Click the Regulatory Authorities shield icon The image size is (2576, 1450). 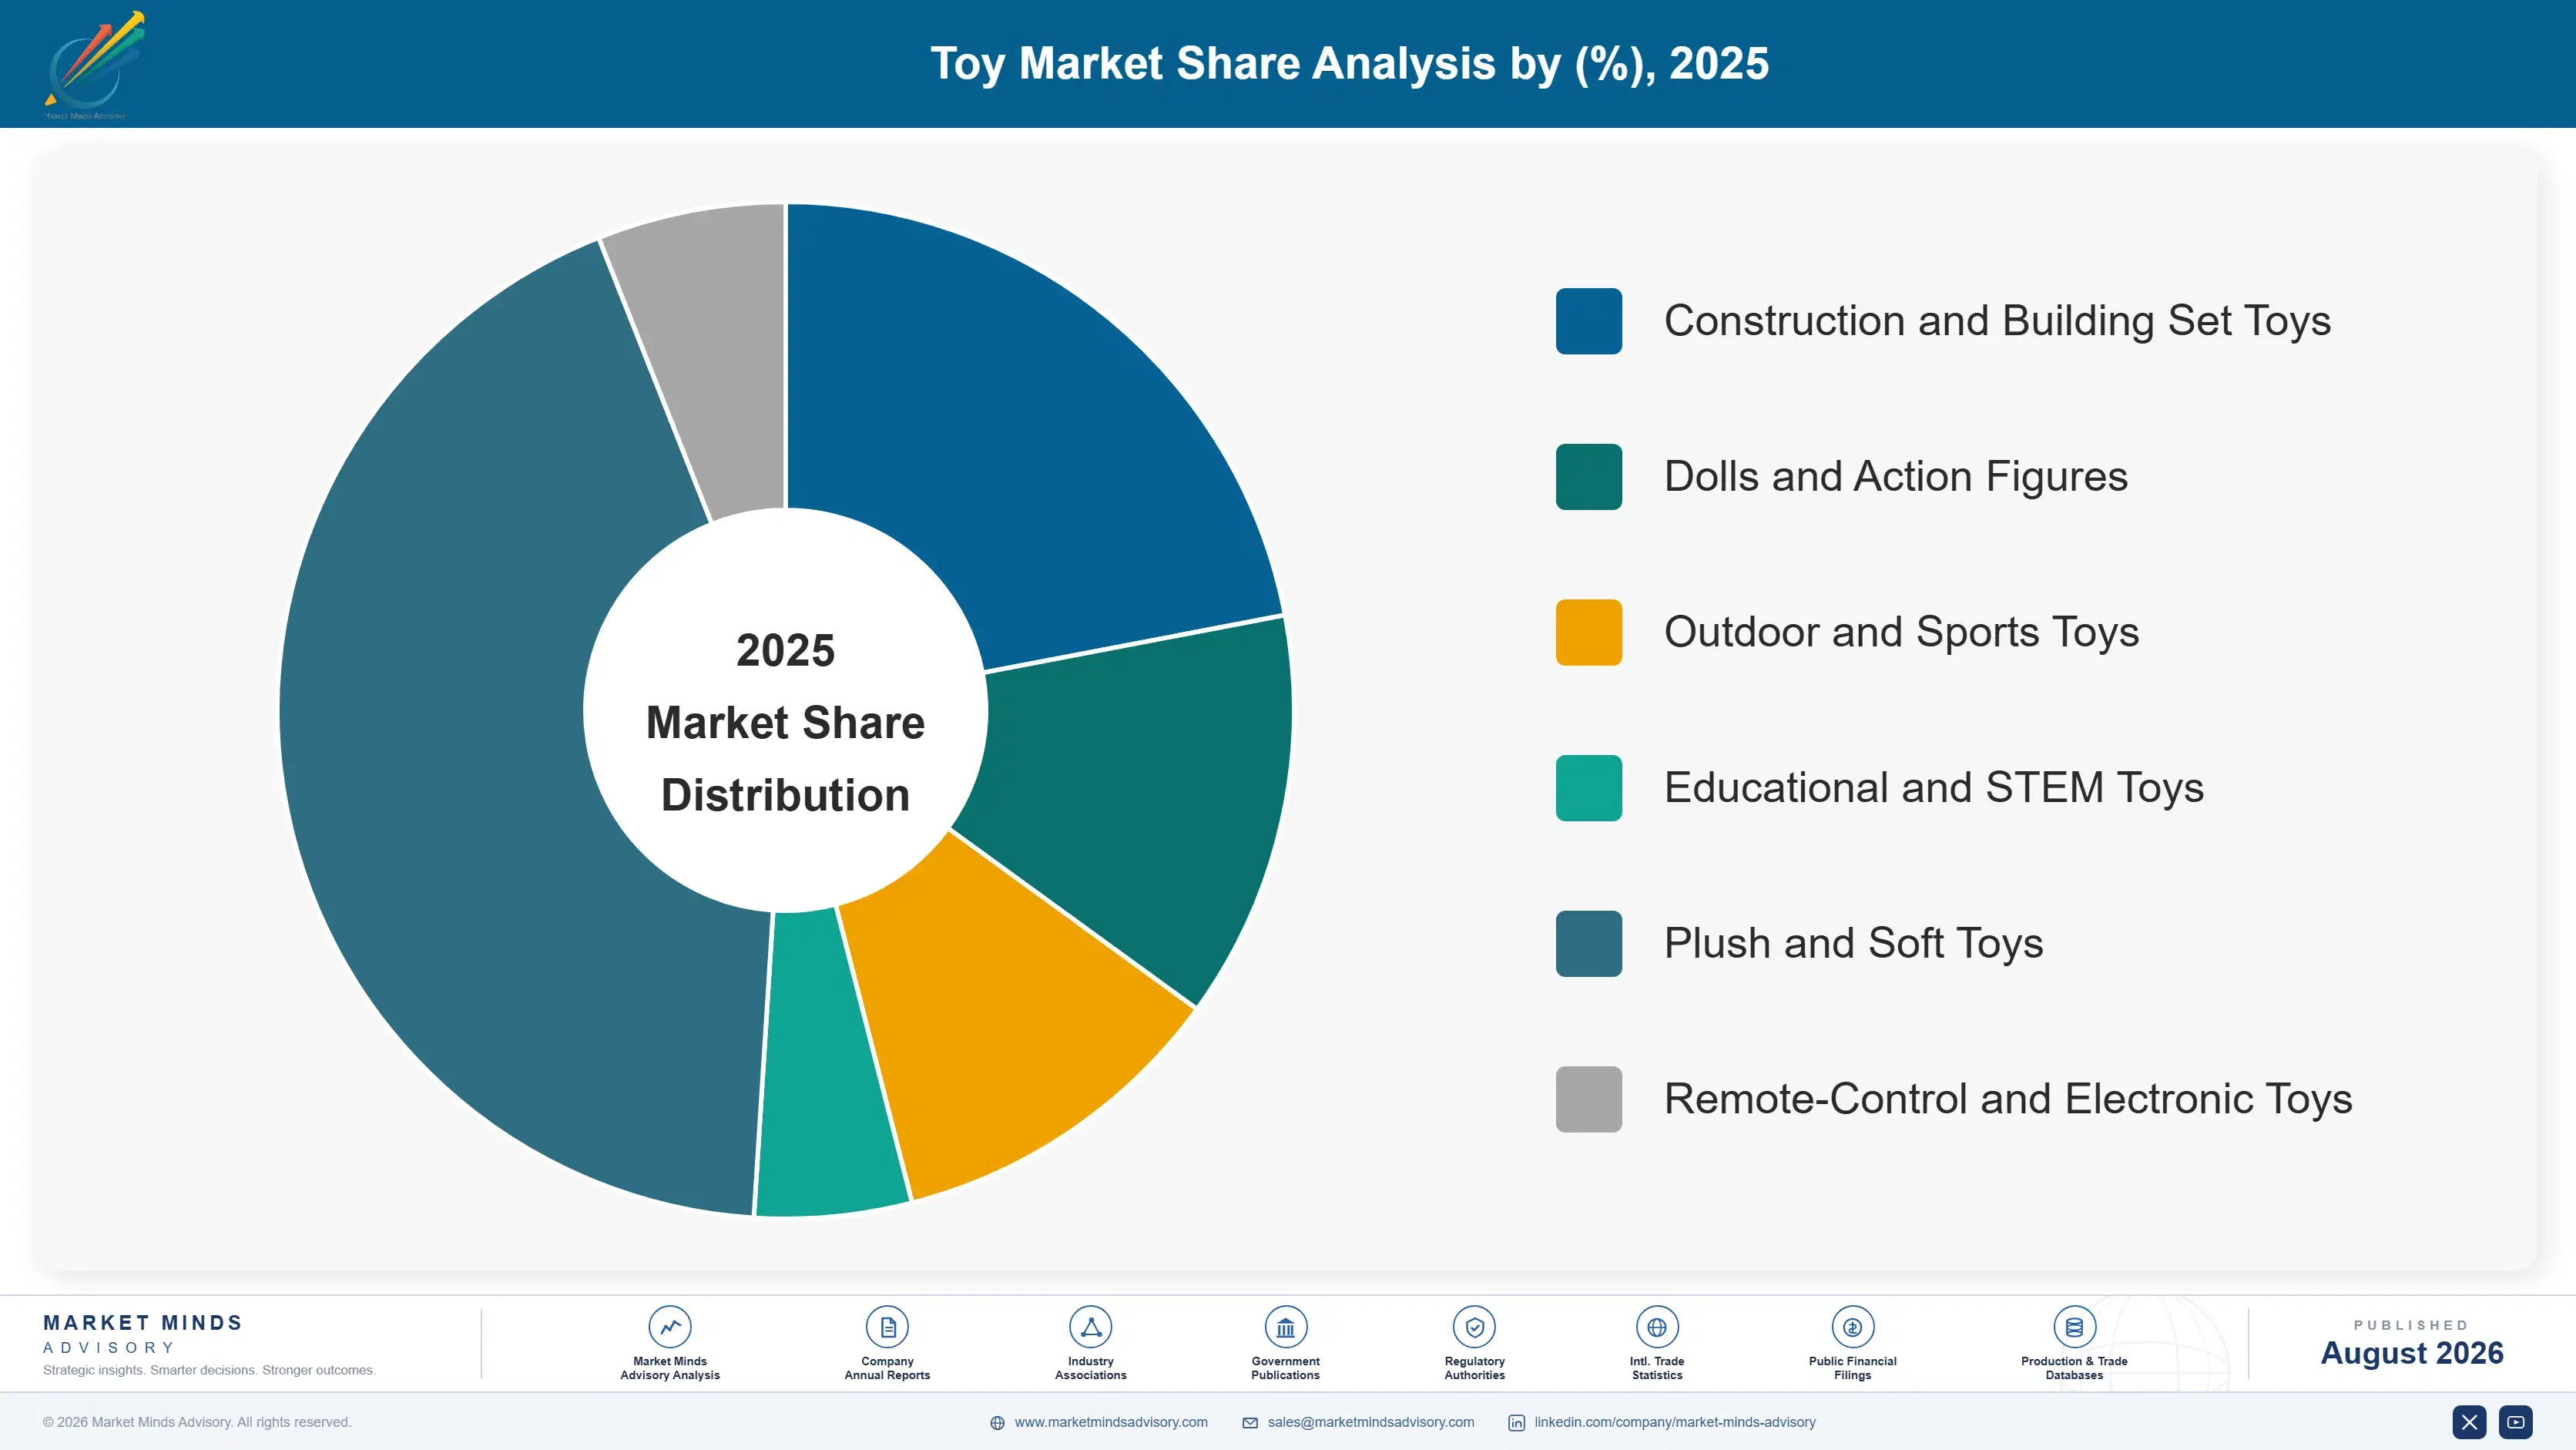(1474, 1327)
